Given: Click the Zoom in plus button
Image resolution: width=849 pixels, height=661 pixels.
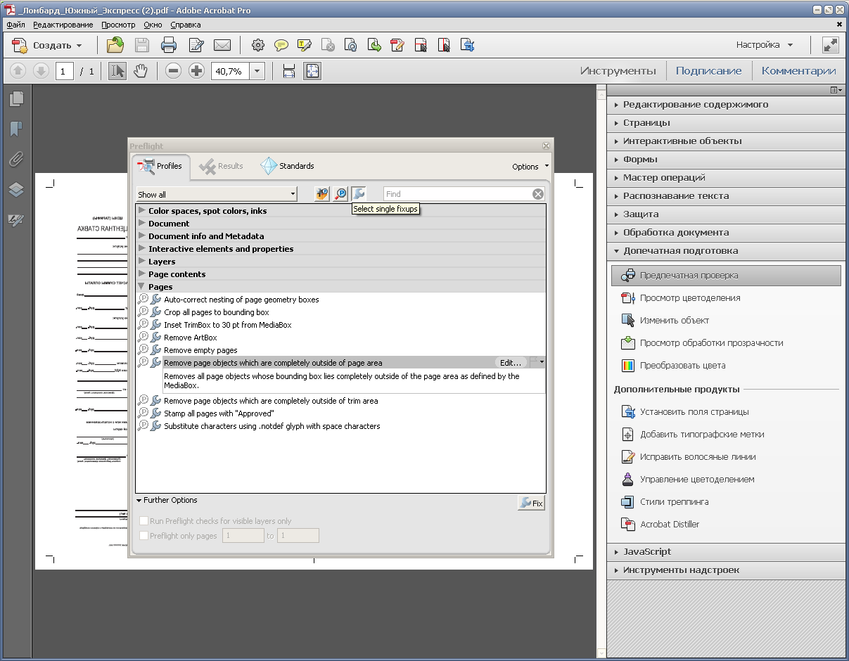Looking at the screenshot, I should (197, 71).
